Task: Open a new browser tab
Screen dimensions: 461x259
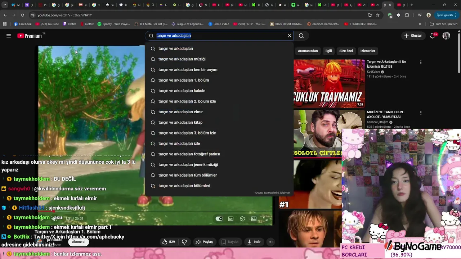Action: (412, 5)
